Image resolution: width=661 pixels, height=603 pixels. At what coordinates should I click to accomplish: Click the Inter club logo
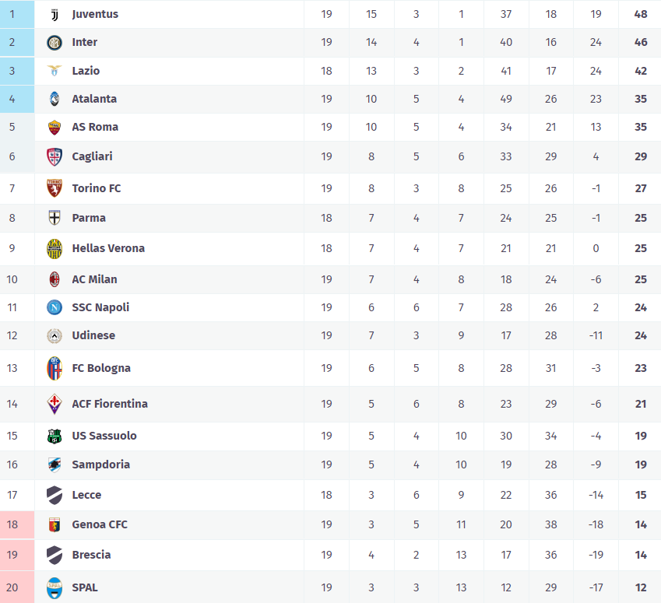(x=54, y=42)
